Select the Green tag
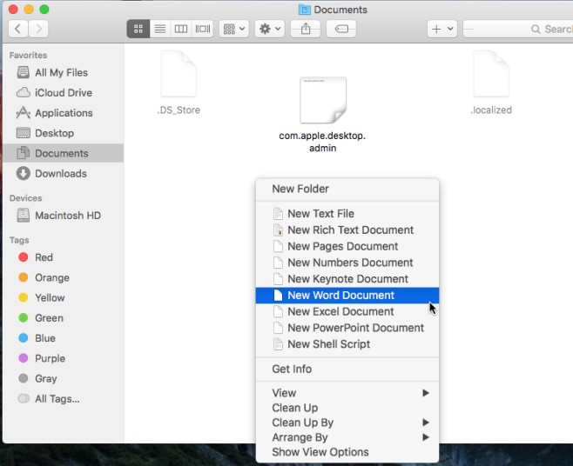 tap(63, 318)
